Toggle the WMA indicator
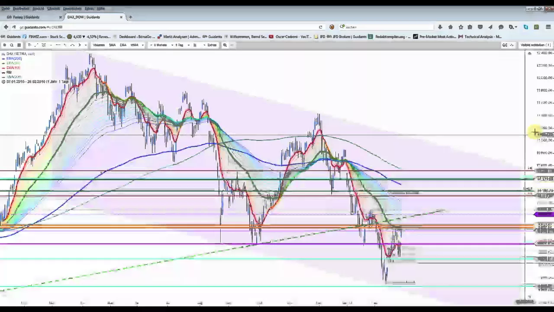The height and width of the screenshot is (312, 554). (134, 45)
